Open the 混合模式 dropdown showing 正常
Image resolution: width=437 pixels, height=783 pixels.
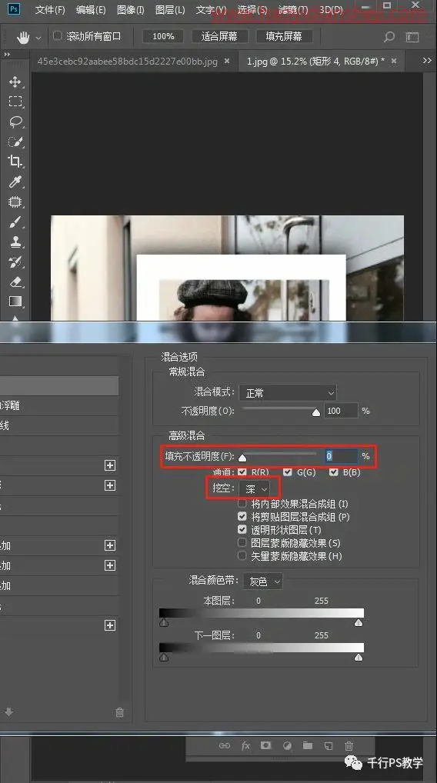(288, 393)
